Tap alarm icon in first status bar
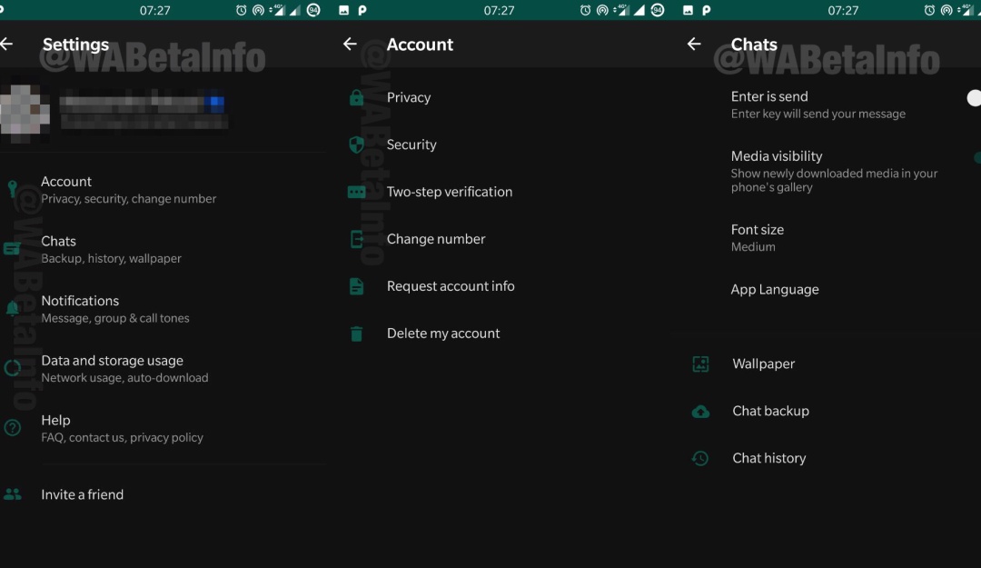 point(241,10)
